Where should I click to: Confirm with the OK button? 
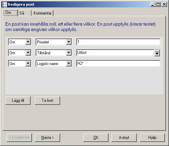coord(96,138)
